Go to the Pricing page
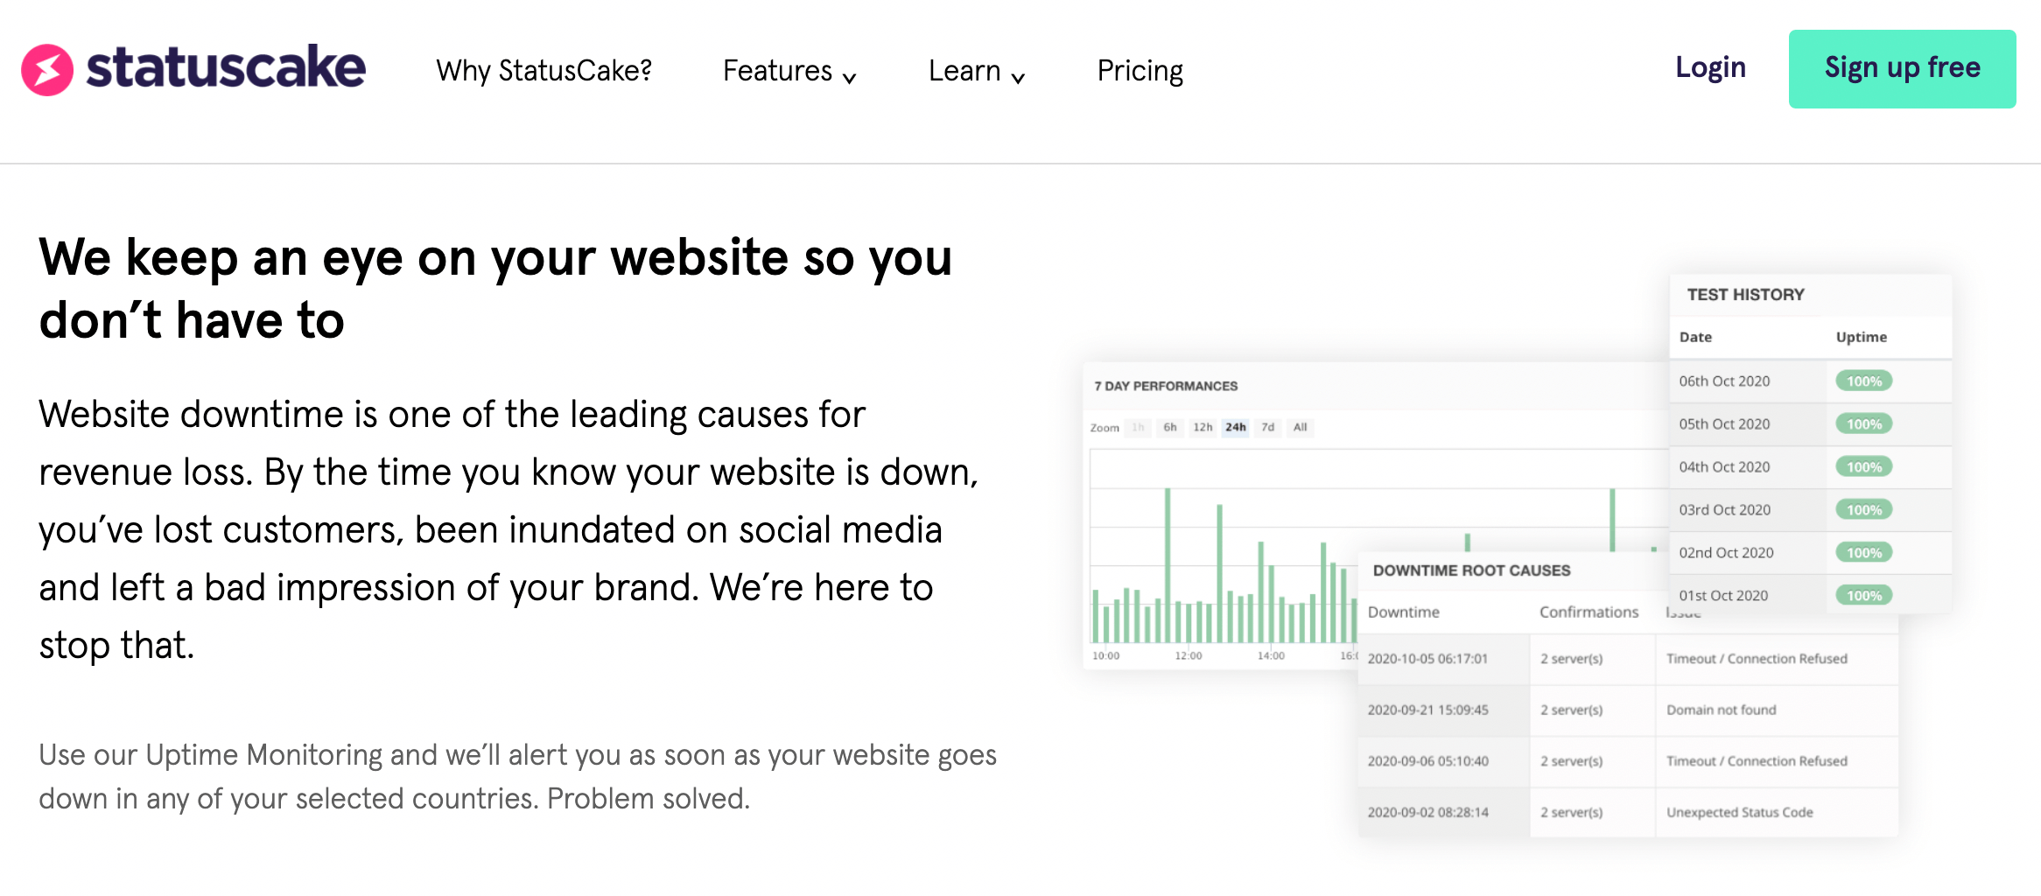Image resolution: width=2041 pixels, height=896 pixels. (x=1140, y=70)
